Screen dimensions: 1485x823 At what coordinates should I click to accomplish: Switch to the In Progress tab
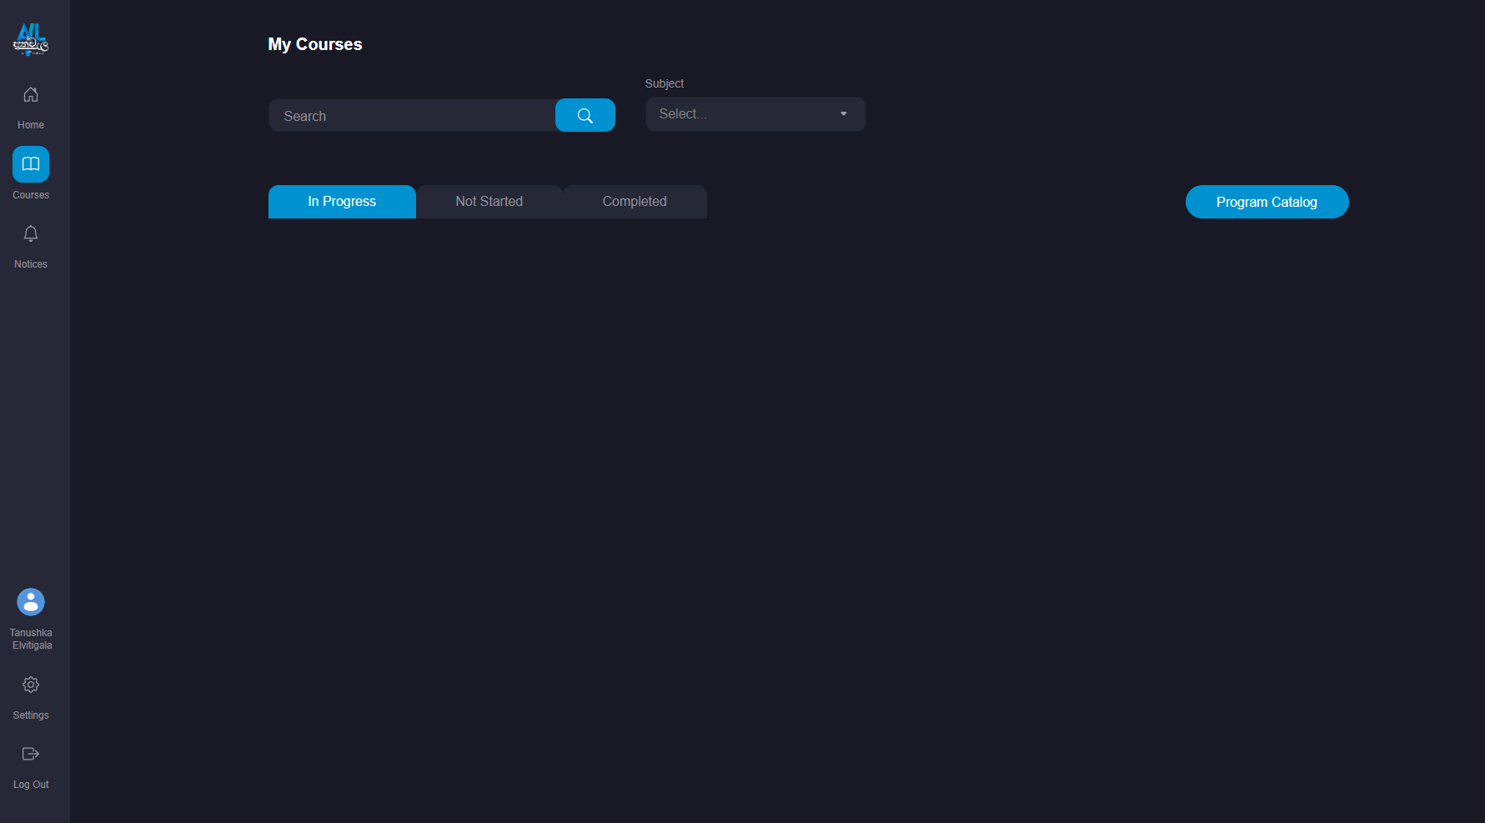342,202
